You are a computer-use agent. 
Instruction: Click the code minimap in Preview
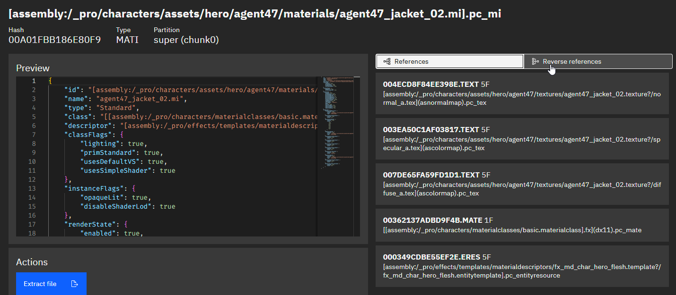[x=338, y=123]
